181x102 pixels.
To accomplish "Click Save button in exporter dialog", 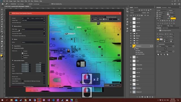I will tap(112, 85).
